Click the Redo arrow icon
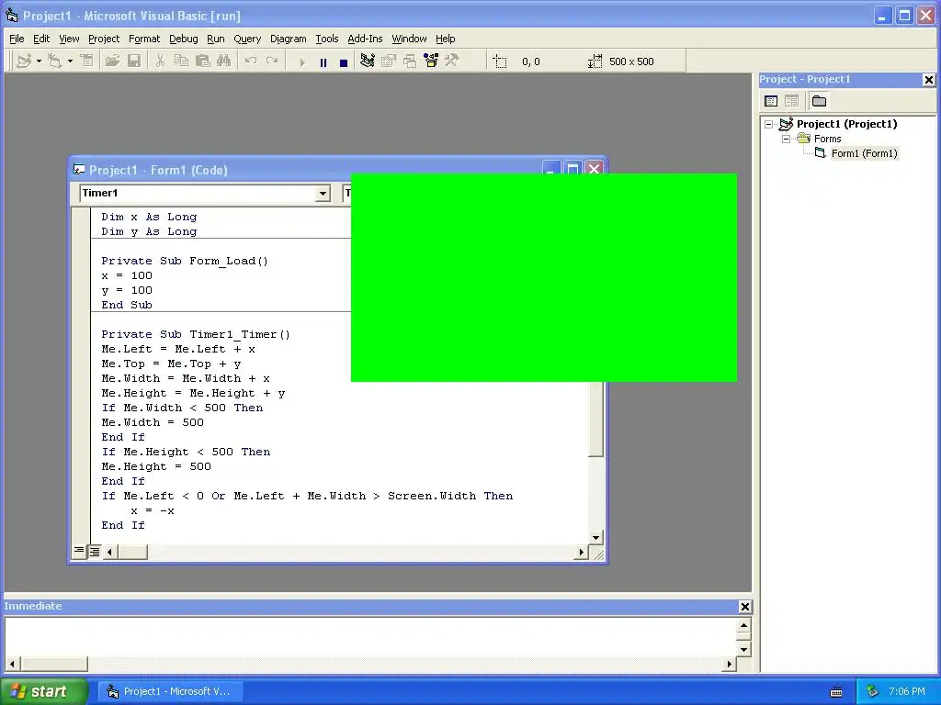 point(272,62)
